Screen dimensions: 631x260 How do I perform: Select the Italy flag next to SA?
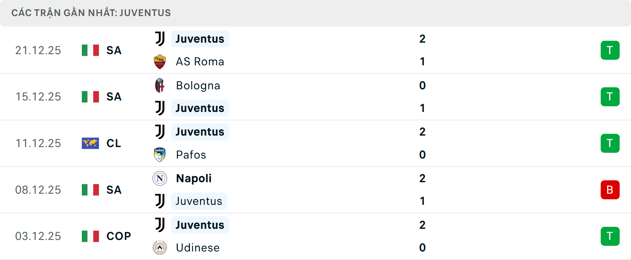(x=90, y=50)
